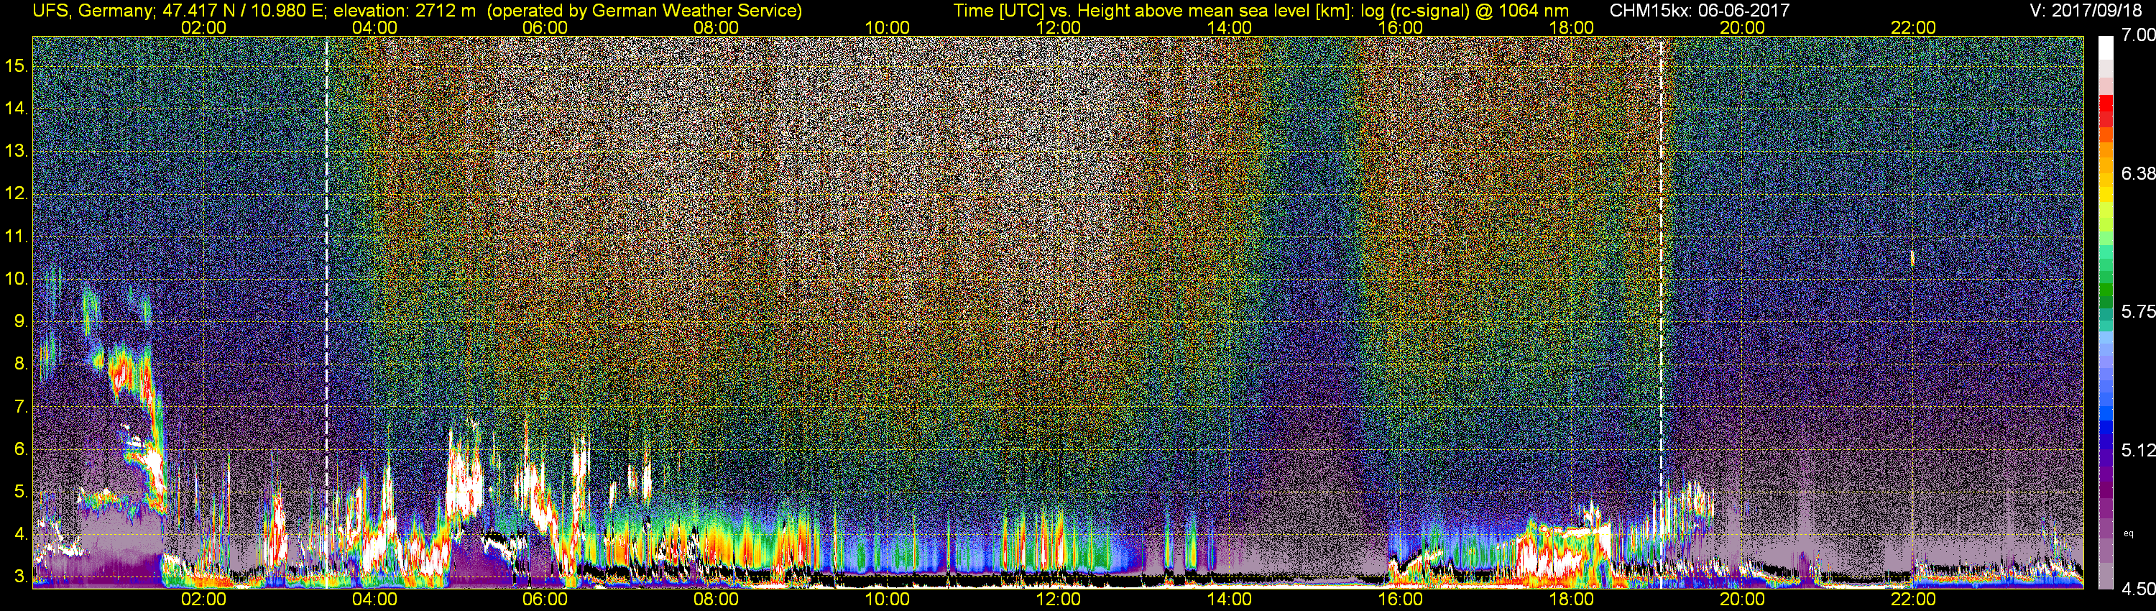The height and width of the screenshot is (611, 2156).
Task: Click the 16:00 label on the bottom time axis
Action: tap(1400, 599)
